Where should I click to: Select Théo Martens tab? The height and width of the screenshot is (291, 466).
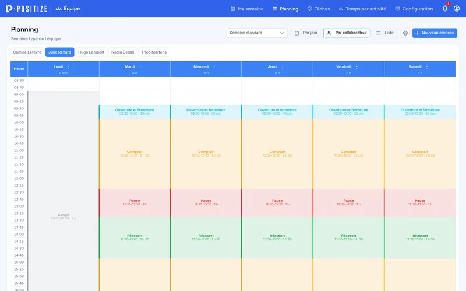click(154, 52)
